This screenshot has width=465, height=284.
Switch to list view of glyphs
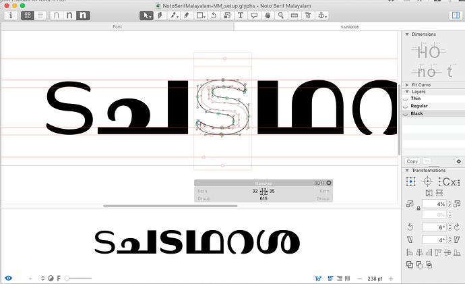(40, 16)
